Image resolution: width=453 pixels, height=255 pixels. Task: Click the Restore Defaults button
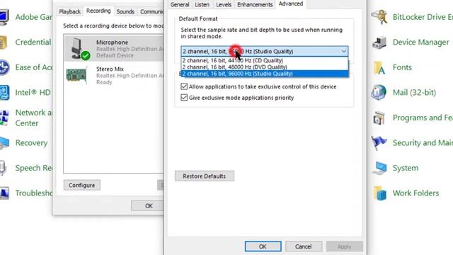point(205,176)
